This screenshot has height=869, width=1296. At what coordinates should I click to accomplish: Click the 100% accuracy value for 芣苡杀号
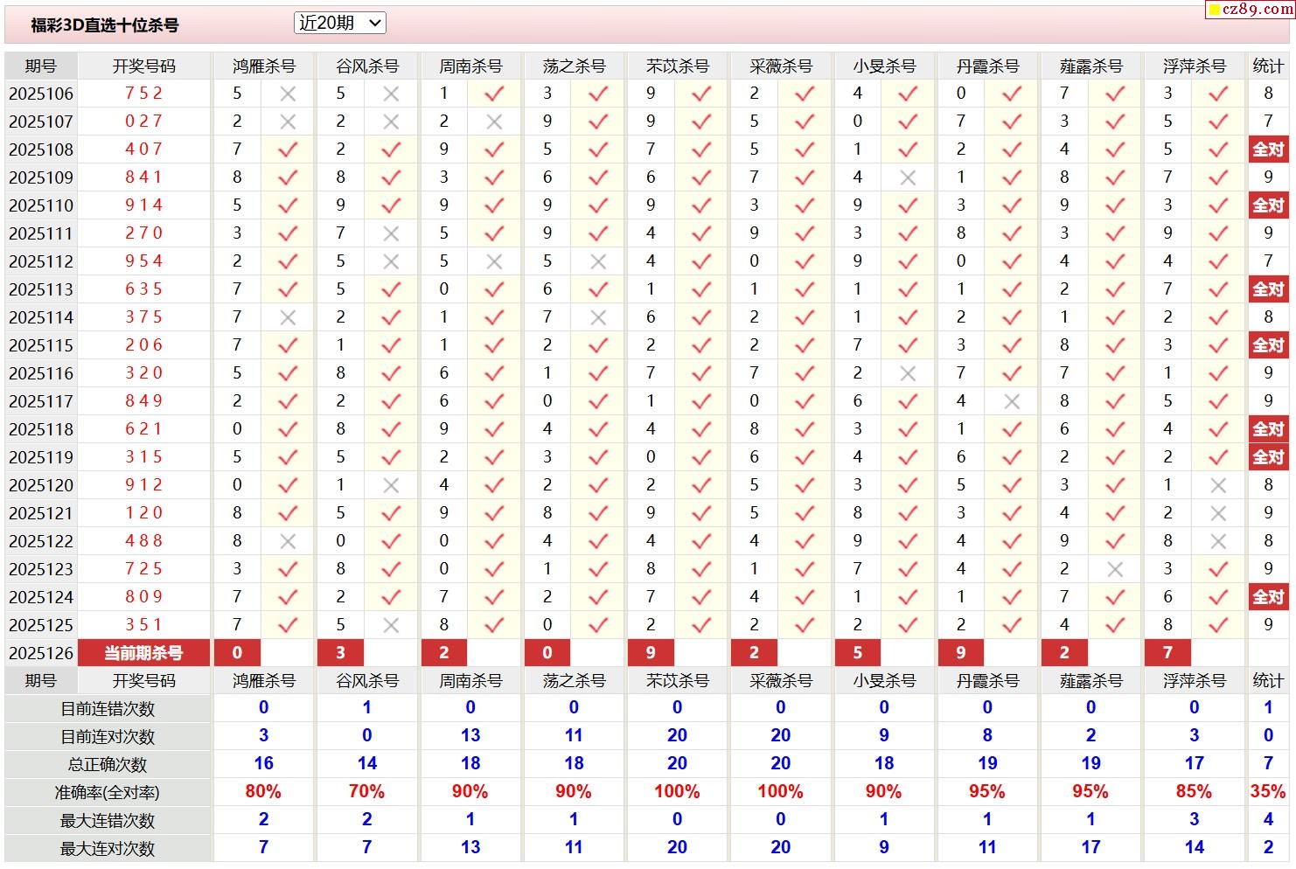[677, 792]
